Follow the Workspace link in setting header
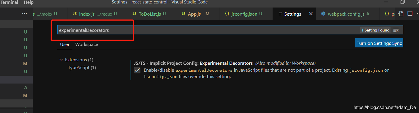 303,63
